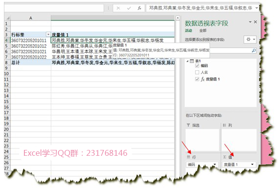This screenshot has height=189, width=278.
Task: Open dropdown for 度量值 1 in values area
Action: coord(252,165)
